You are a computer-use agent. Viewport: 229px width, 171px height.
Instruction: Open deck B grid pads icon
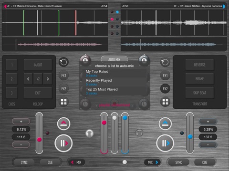click(165, 102)
